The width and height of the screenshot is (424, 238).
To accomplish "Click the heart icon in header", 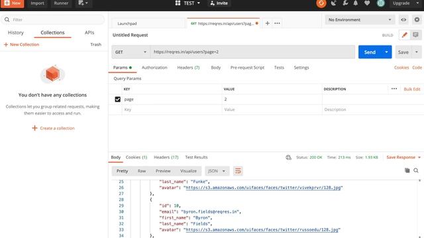I will [x=367, y=3].
